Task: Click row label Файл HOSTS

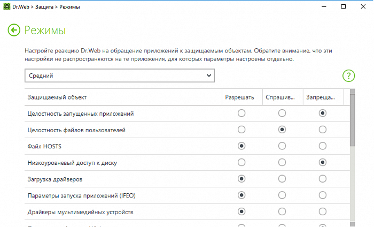Action: 44,146
